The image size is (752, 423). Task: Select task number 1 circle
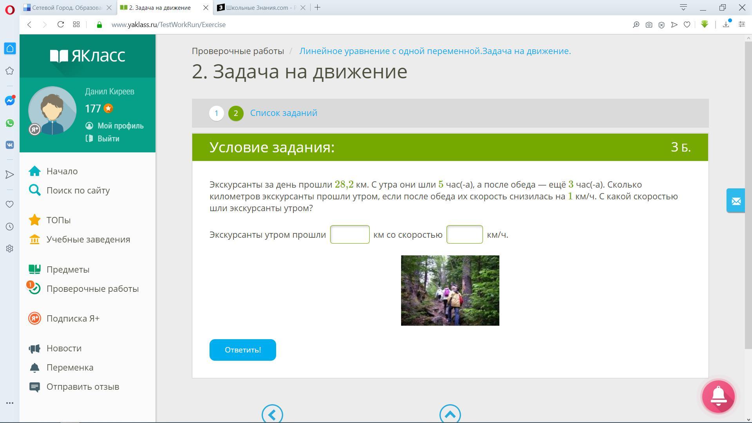pos(216,113)
